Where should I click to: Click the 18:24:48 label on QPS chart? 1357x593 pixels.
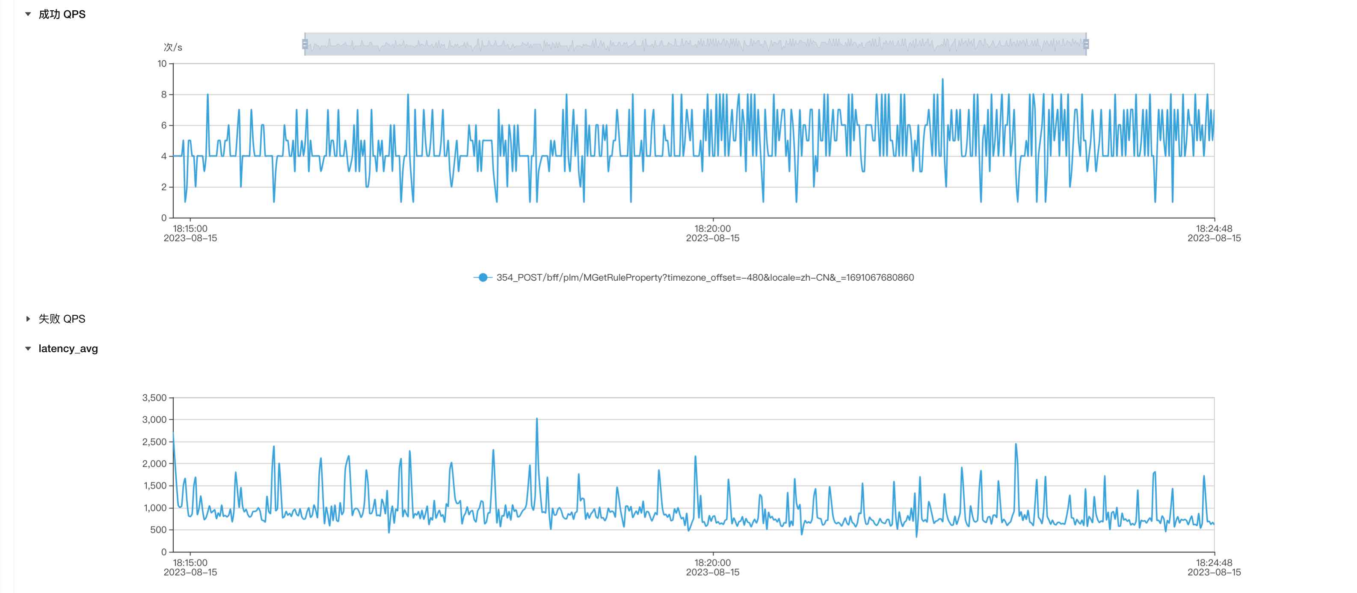[1214, 228]
